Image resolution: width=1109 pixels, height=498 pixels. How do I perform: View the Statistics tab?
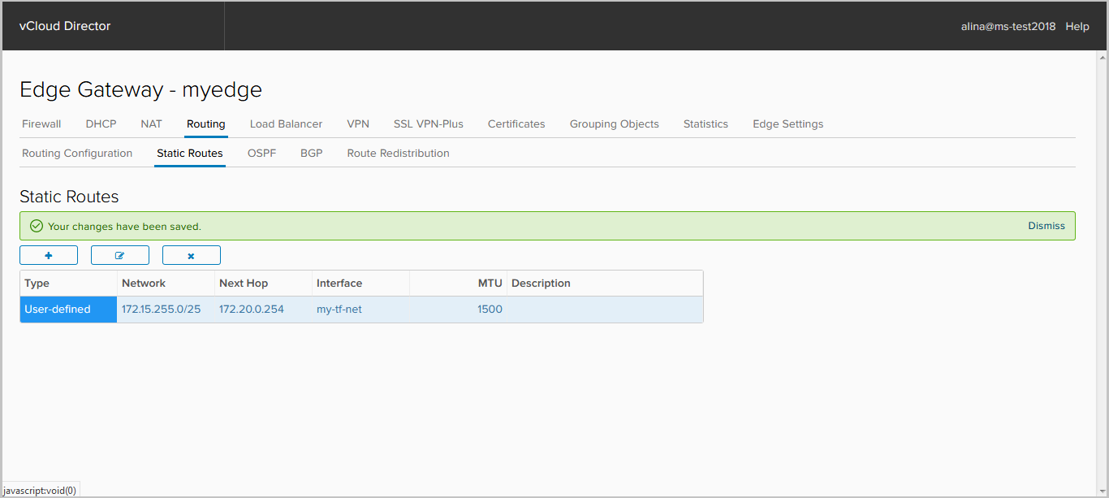[x=706, y=124]
